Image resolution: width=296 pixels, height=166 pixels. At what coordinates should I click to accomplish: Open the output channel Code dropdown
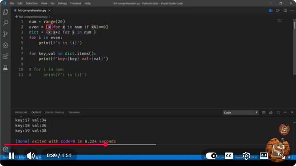[x=240, y=112]
